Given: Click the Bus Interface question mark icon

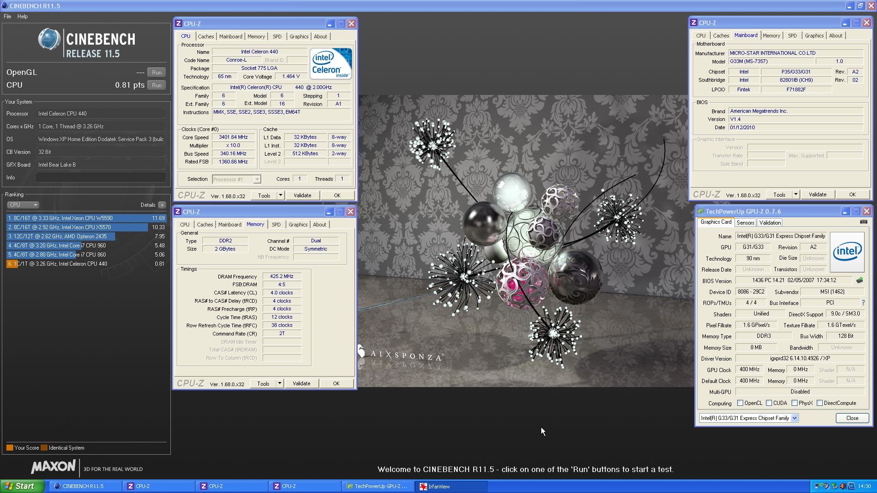Looking at the screenshot, I should point(863,303).
